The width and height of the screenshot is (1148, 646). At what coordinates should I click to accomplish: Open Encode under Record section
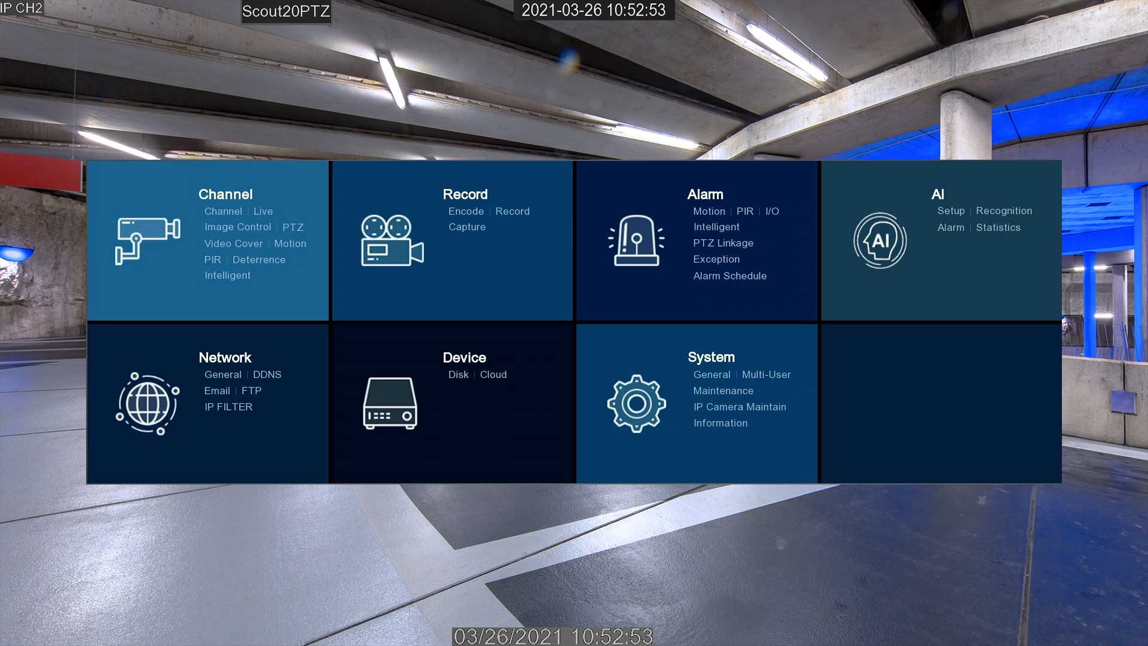click(466, 211)
